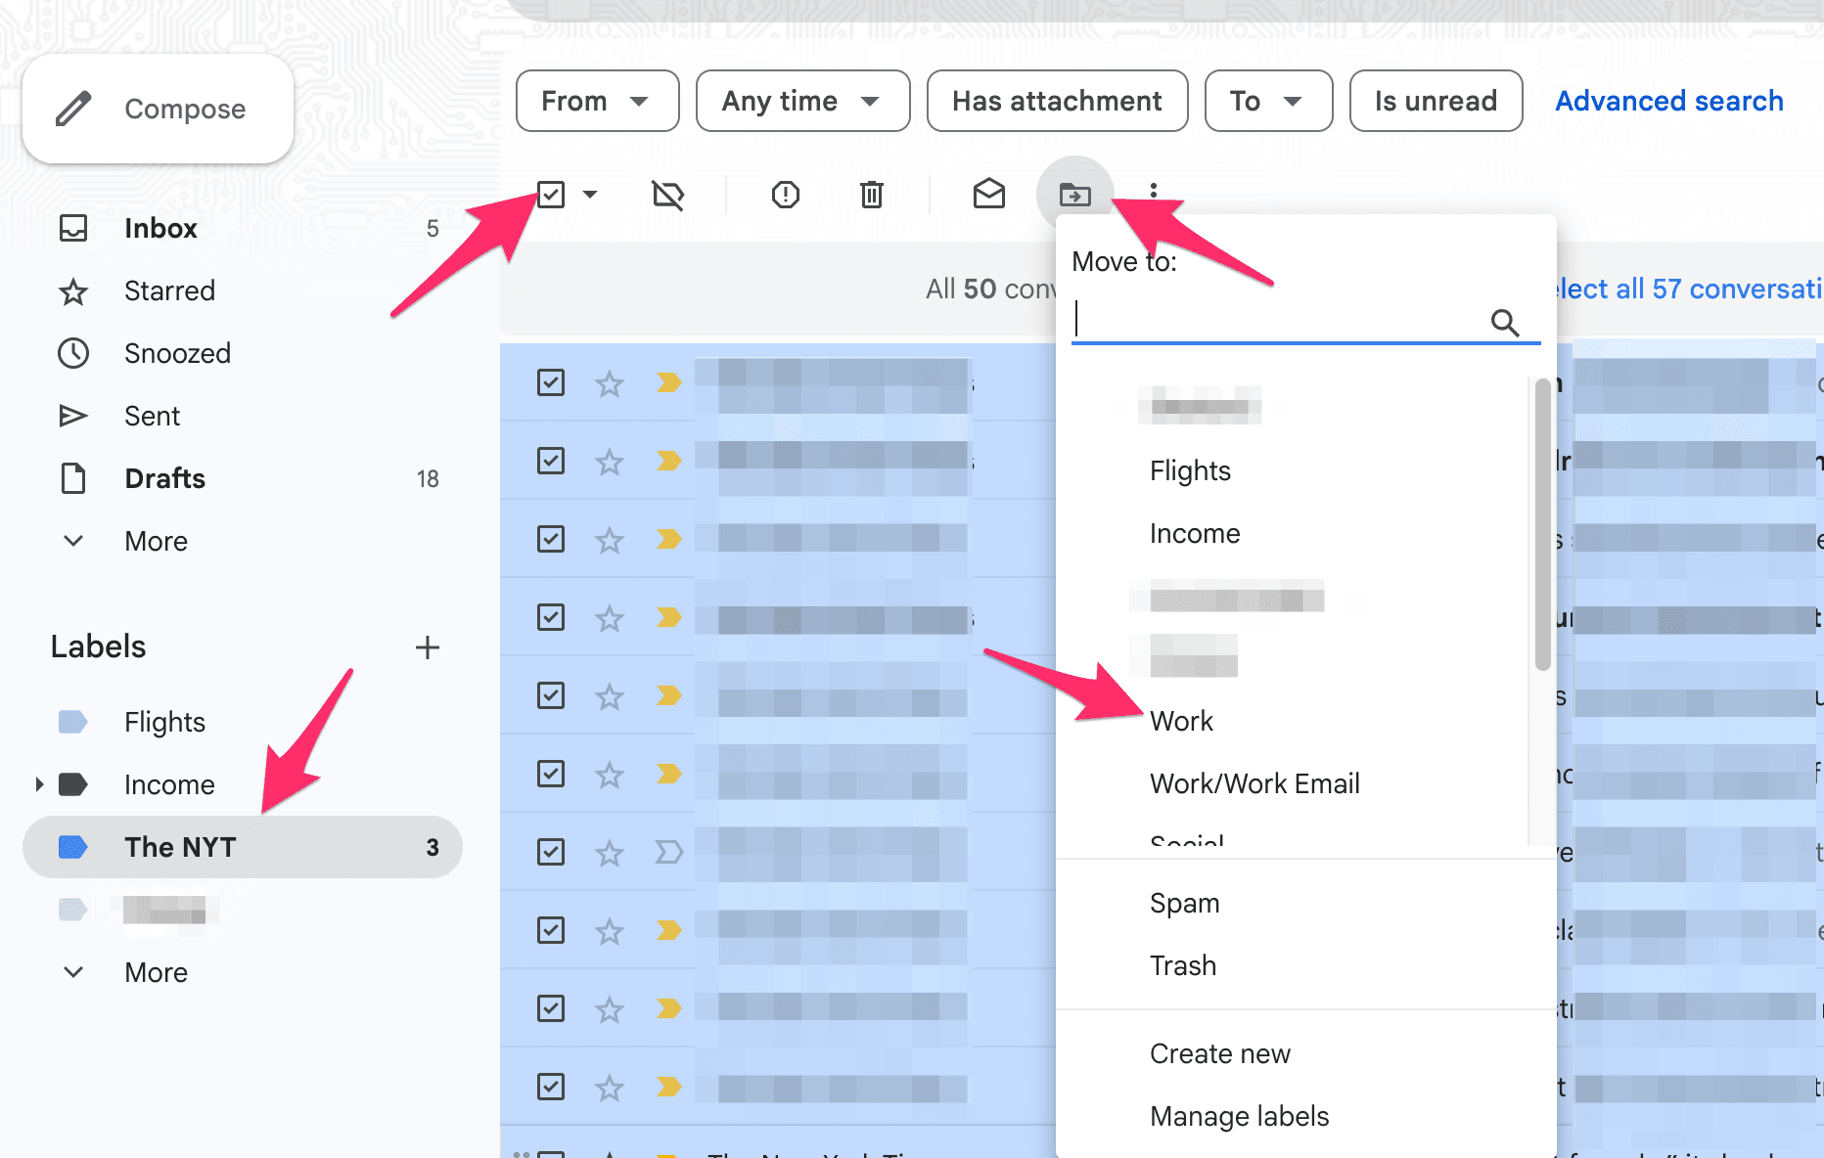The width and height of the screenshot is (1824, 1158).
Task: Click the unsubscribe icon in the toolbar
Action: point(668,195)
